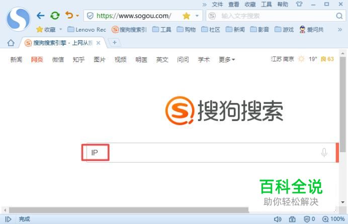Click the Sogou search engine icon in the toolbar search box
The width and height of the screenshot is (348, 224).
tap(212, 16)
